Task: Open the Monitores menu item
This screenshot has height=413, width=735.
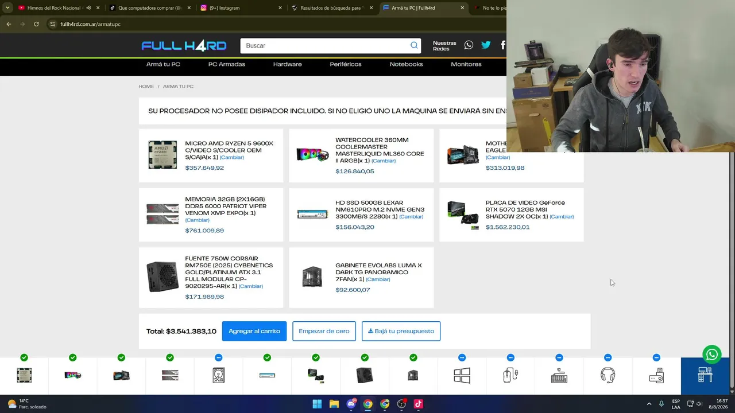Action: (x=466, y=64)
